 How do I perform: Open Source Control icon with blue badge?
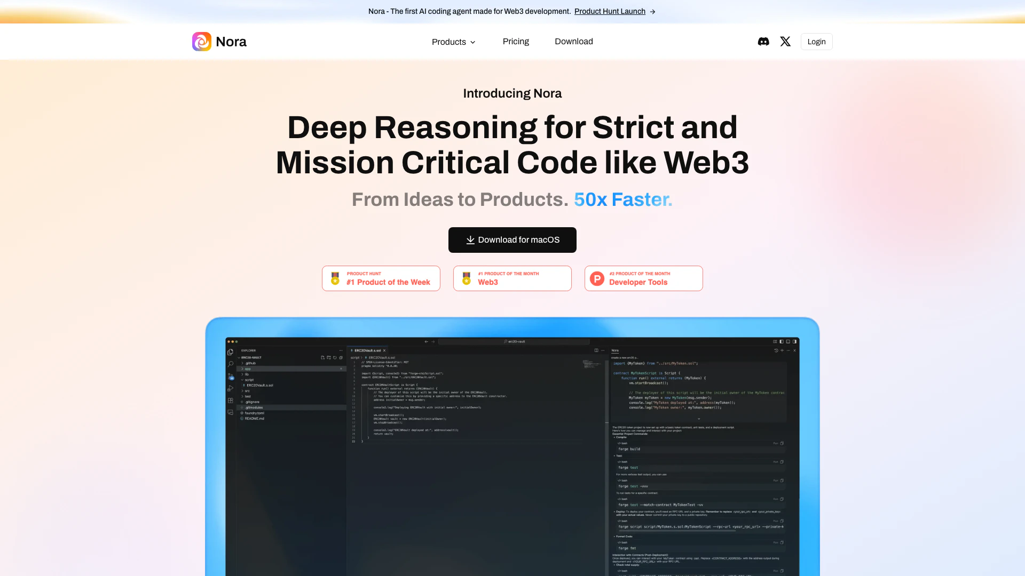(x=230, y=376)
